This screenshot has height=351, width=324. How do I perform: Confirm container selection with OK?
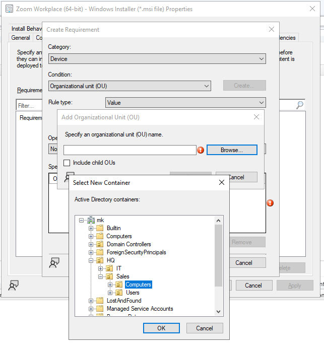161,328
